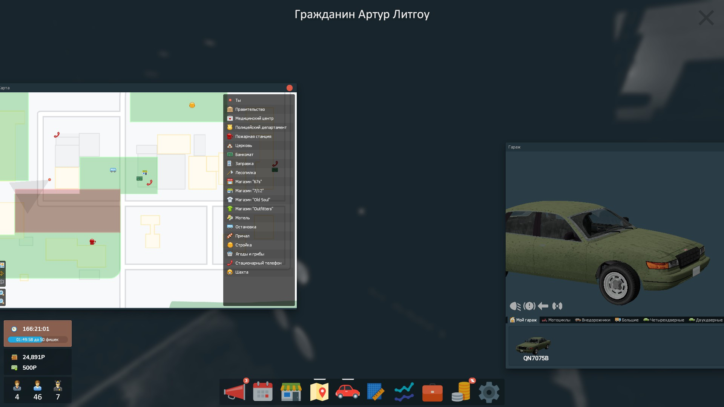Select Шахта in map legend

[259, 272]
